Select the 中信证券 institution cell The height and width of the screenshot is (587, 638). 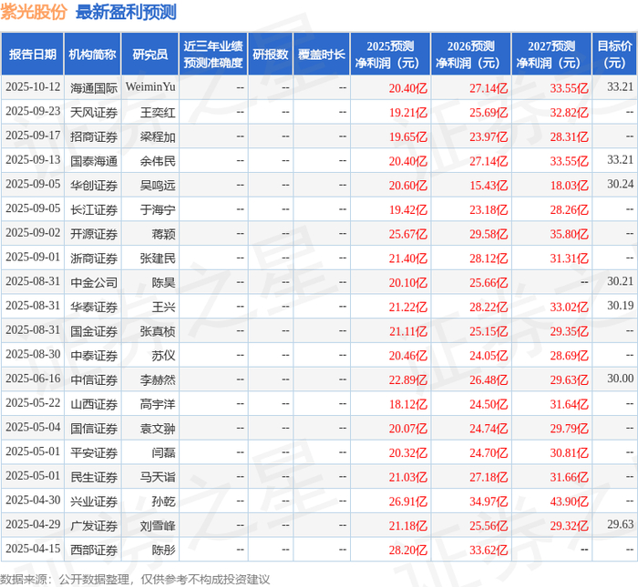point(94,380)
